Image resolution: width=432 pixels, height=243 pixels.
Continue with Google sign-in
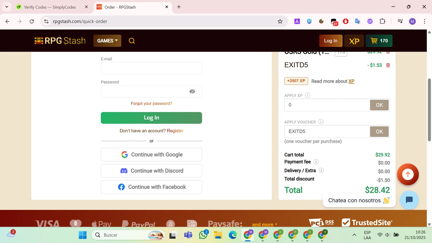point(151,155)
